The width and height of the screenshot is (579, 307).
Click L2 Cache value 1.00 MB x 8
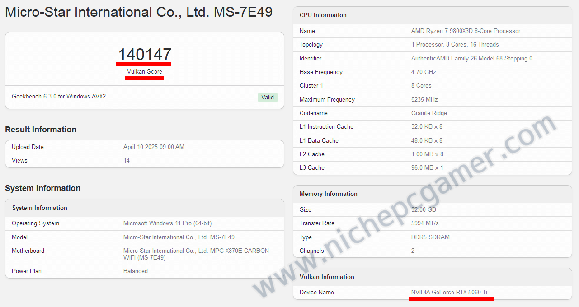click(x=427, y=154)
